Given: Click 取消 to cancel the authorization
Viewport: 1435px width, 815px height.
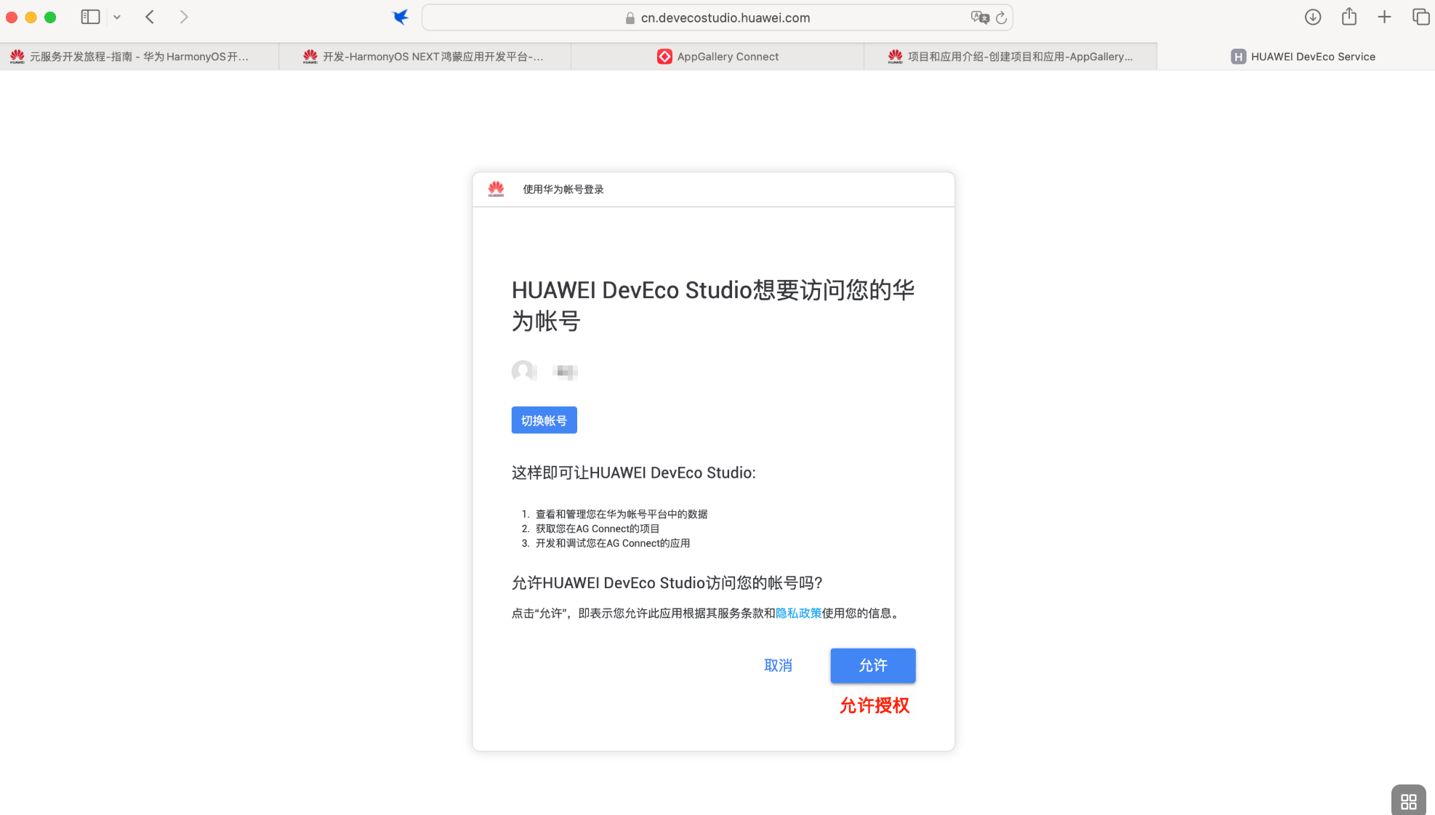Looking at the screenshot, I should click(x=778, y=665).
